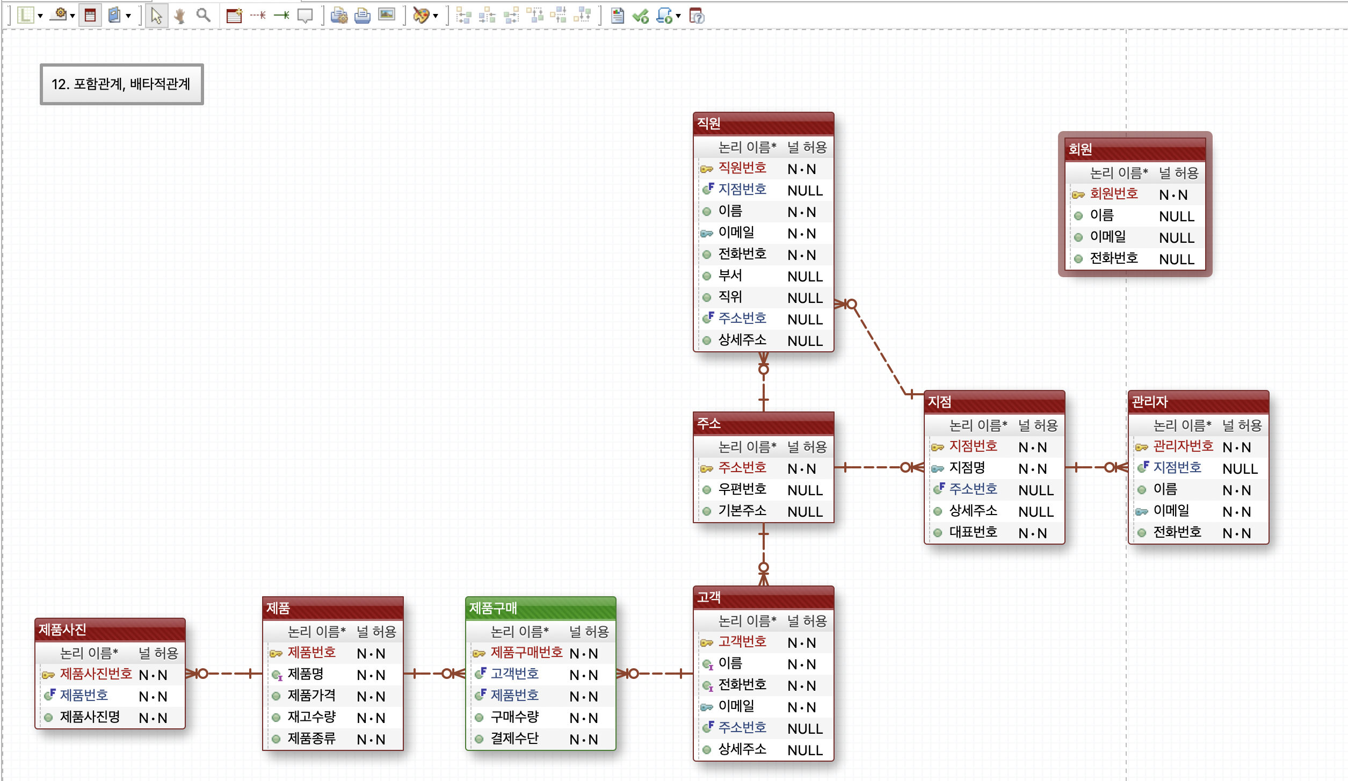This screenshot has height=781, width=1348.
Task: Select the arrow pointer tool
Action: click(156, 16)
